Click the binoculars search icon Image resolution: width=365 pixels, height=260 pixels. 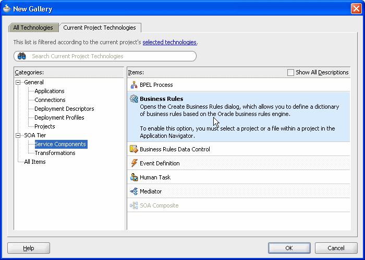coord(22,56)
